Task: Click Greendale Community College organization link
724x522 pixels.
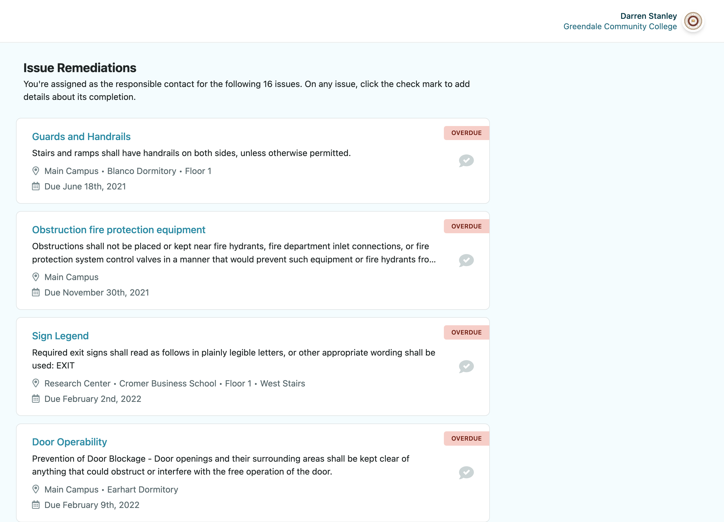Action: click(x=620, y=26)
